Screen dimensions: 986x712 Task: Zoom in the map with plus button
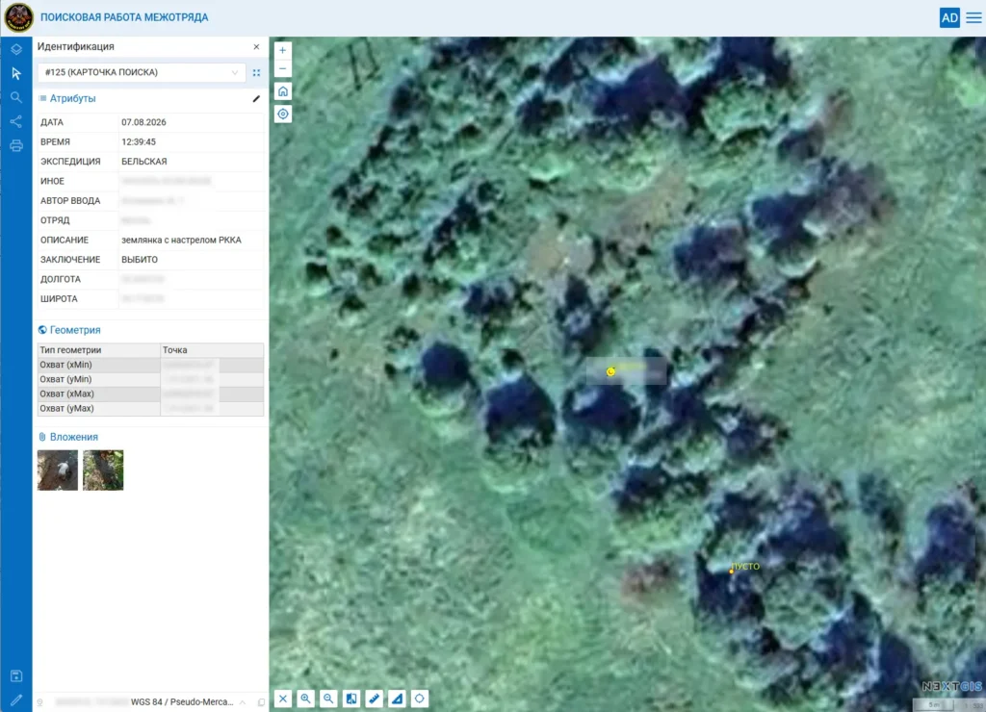pyautogui.click(x=283, y=50)
